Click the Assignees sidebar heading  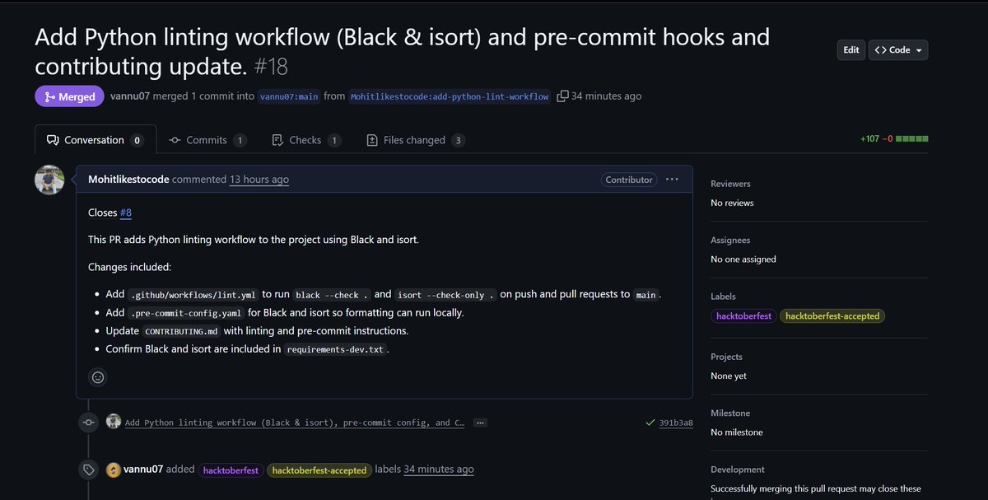[730, 240]
